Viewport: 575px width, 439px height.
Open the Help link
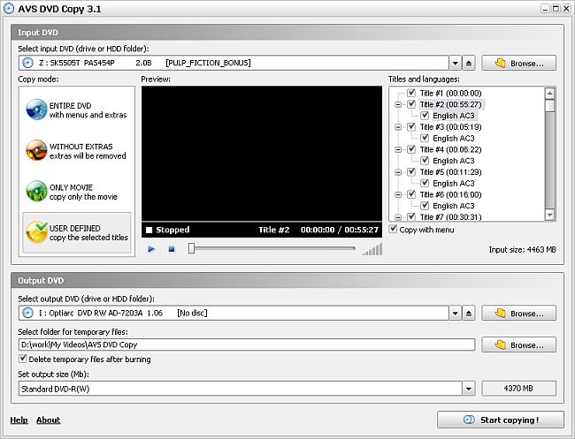click(19, 420)
